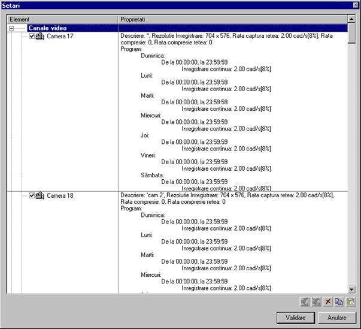Select the Camera 18 tree item
This screenshot has width=361, height=329.
point(60,195)
